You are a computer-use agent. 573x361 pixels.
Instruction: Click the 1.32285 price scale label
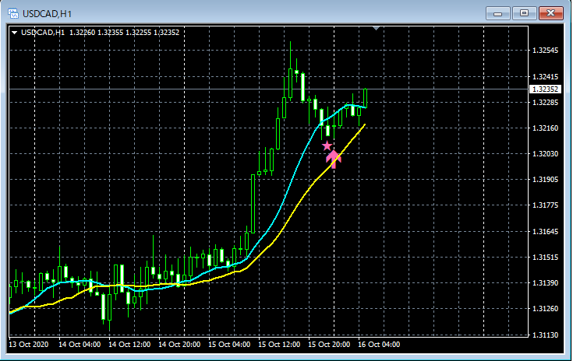point(545,103)
